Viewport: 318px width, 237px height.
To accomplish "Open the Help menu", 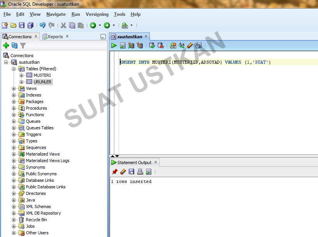I will pyautogui.click(x=136, y=14).
